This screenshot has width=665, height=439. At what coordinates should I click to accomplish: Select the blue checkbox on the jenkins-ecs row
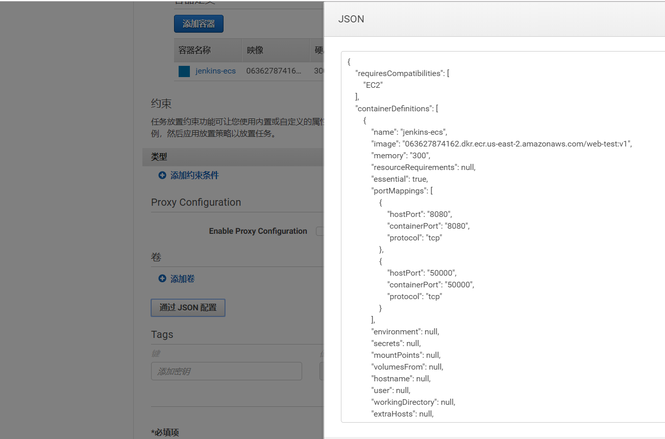pyautogui.click(x=184, y=71)
